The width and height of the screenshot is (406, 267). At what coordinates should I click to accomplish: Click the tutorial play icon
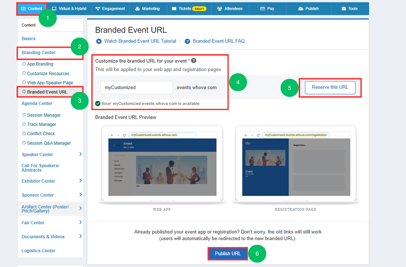99,41
